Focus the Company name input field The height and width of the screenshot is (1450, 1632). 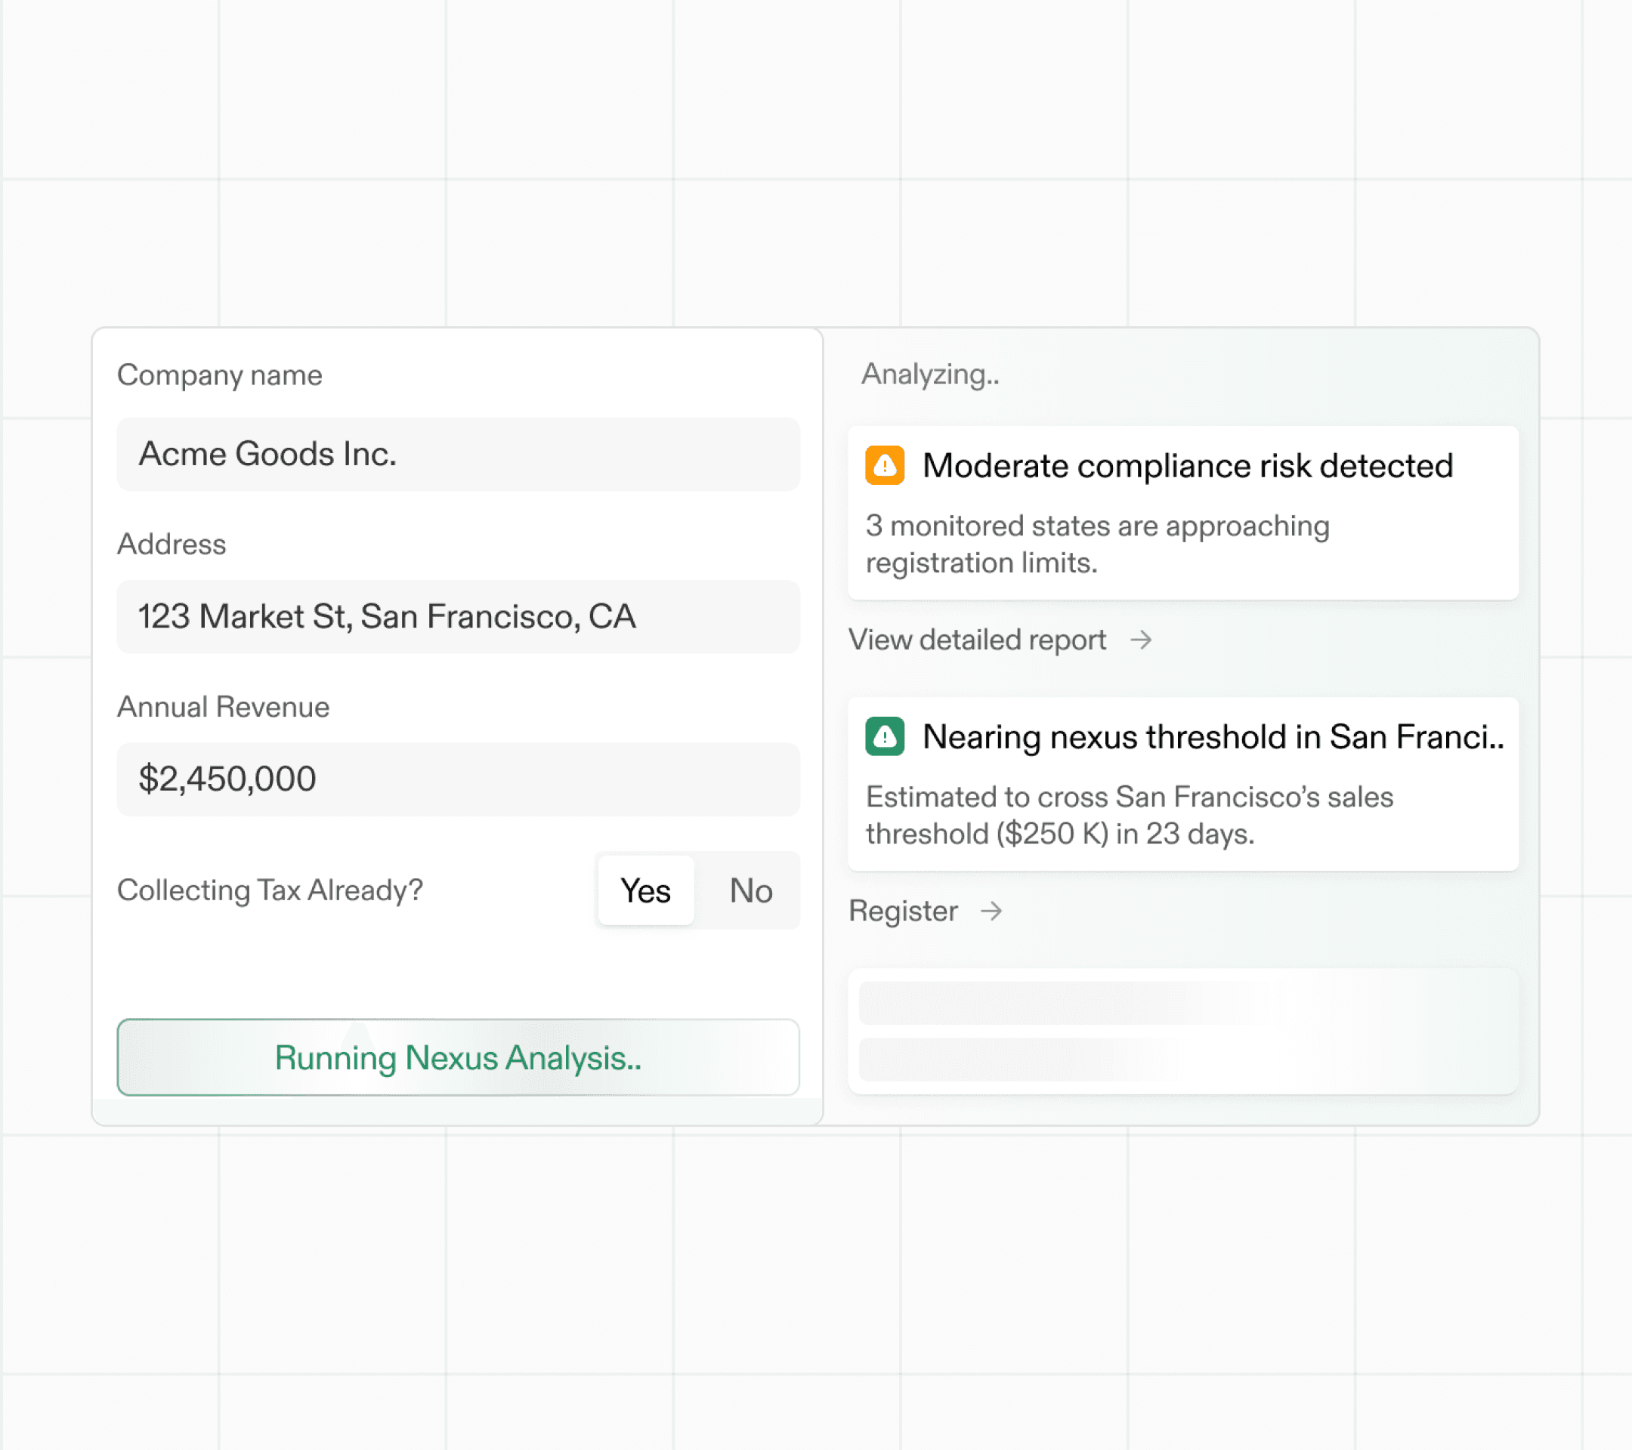coord(458,454)
